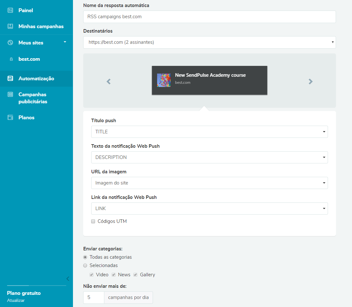352x307 pixels.
Task: Open the URL da imagem dropdown
Action: (x=210, y=183)
